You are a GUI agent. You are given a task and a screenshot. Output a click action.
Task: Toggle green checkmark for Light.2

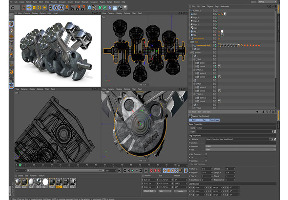pos(217,18)
